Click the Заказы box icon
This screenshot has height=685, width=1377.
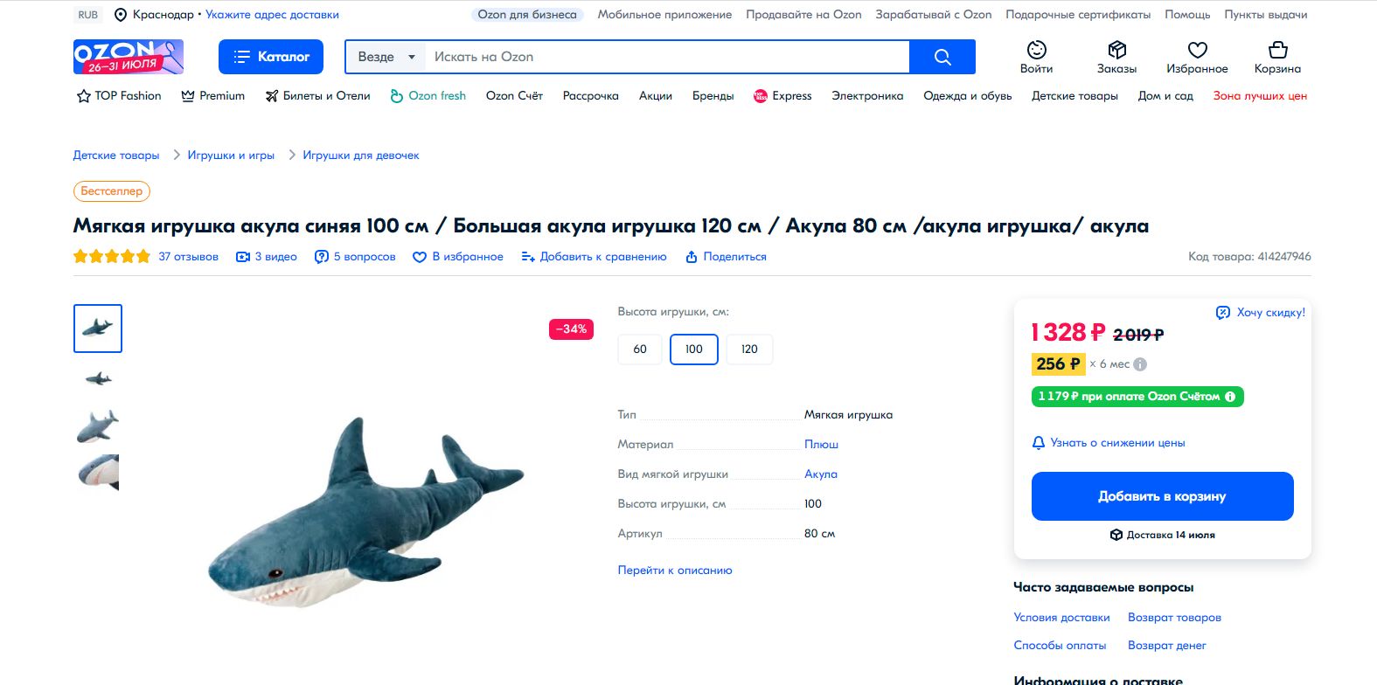[x=1116, y=50]
